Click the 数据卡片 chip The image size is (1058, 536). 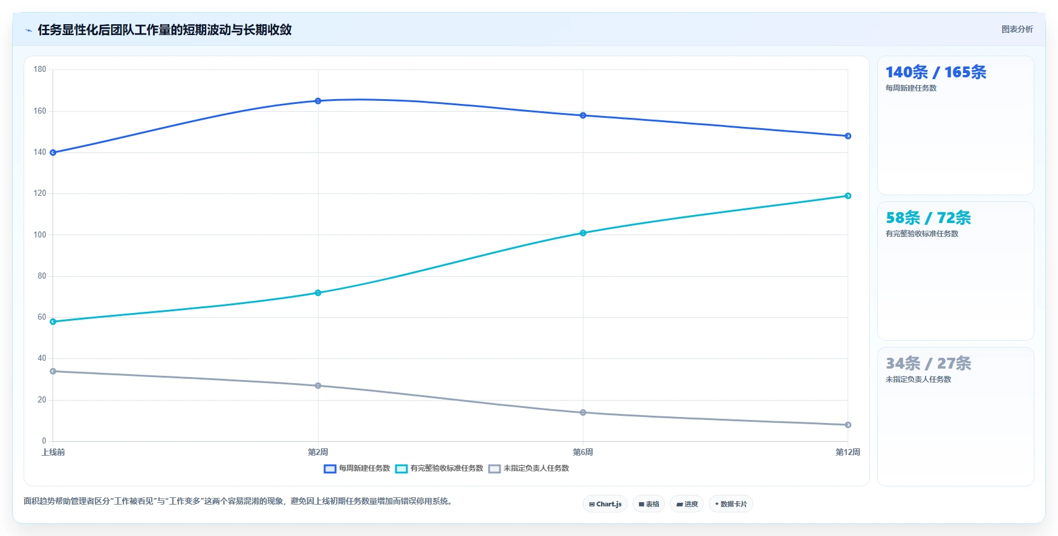click(730, 504)
